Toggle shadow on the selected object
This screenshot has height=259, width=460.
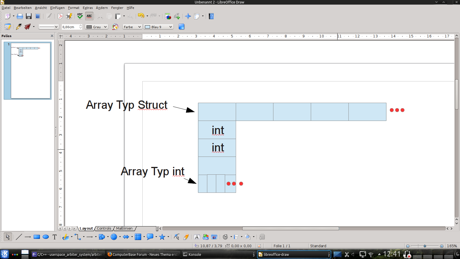[x=181, y=27]
